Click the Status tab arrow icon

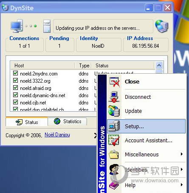pyautogui.click(x=19, y=122)
